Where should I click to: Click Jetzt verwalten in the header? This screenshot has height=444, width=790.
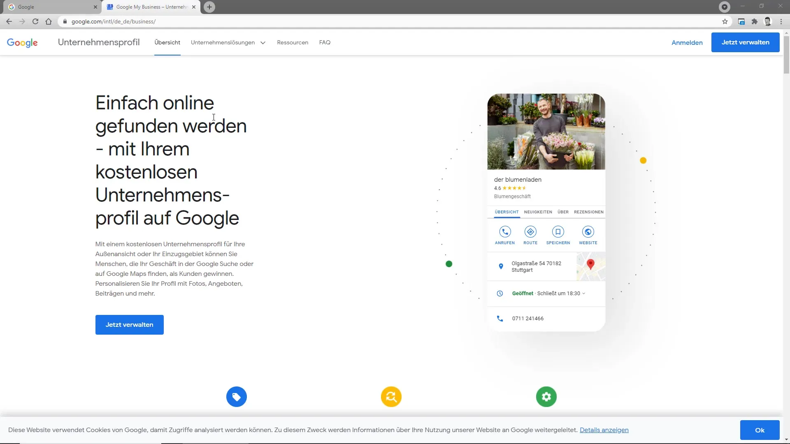[x=745, y=42]
